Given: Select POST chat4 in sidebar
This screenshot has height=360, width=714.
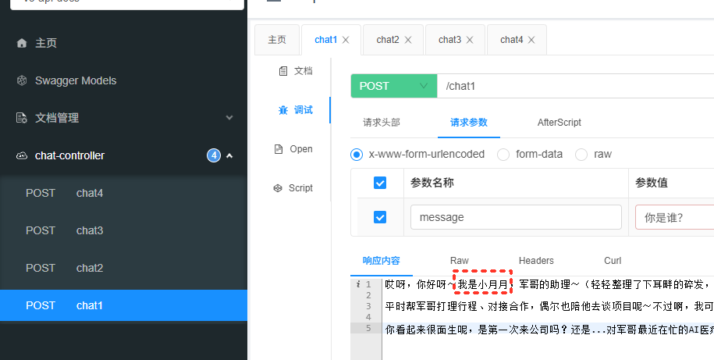Looking at the screenshot, I should [90, 193].
